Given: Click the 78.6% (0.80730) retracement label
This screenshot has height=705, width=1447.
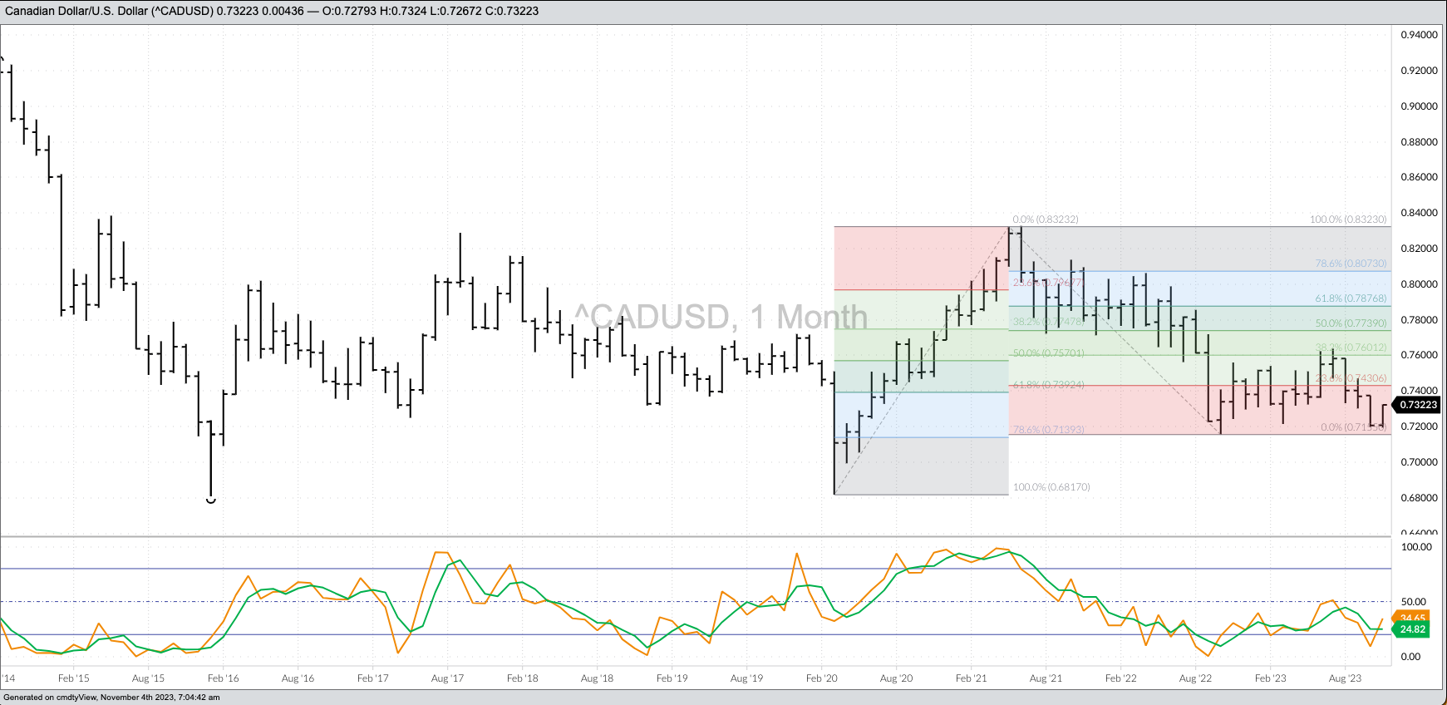Looking at the screenshot, I should coord(1350,264).
